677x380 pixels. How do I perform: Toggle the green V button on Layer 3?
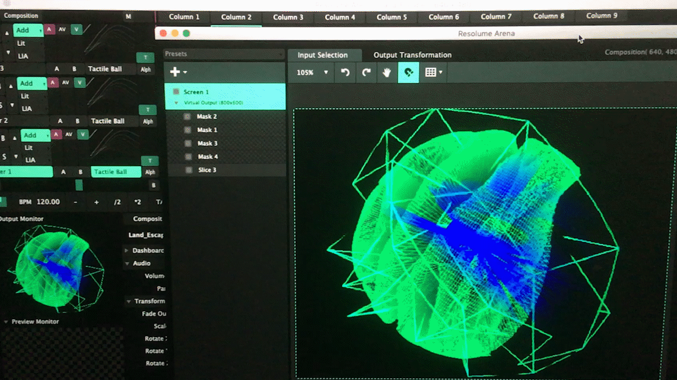[x=77, y=29]
